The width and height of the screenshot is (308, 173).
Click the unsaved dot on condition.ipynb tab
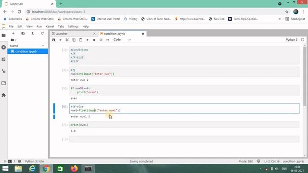143,34
